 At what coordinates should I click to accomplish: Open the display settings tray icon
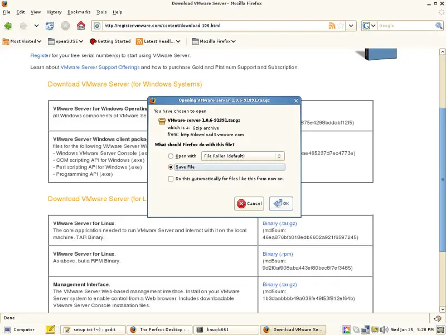coord(375,329)
